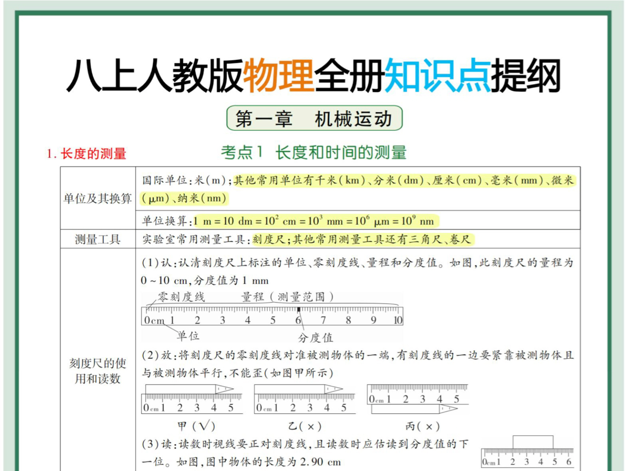Click the ruler label 零刻度线

pyautogui.click(x=181, y=297)
